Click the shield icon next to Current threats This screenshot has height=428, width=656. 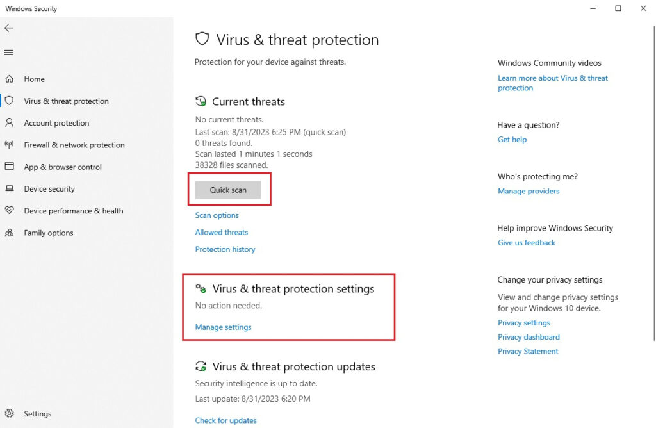pyautogui.click(x=201, y=101)
